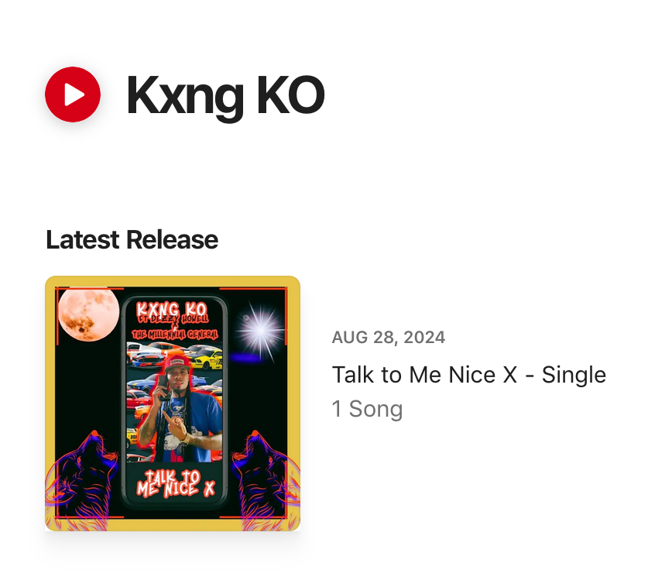Screen dimensions: 672x570
Task: Open the Talk to Me Nice X - Single link
Action: point(468,375)
